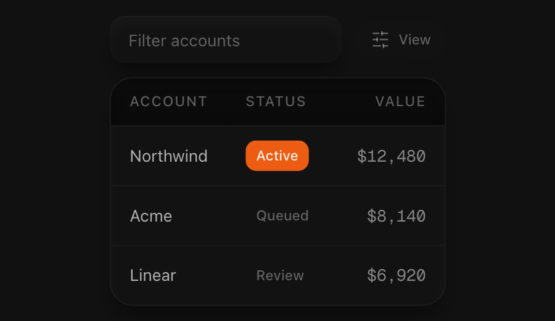Select the Linear account name

pyautogui.click(x=153, y=275)
